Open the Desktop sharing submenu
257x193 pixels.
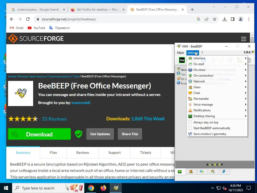point(217,116)
